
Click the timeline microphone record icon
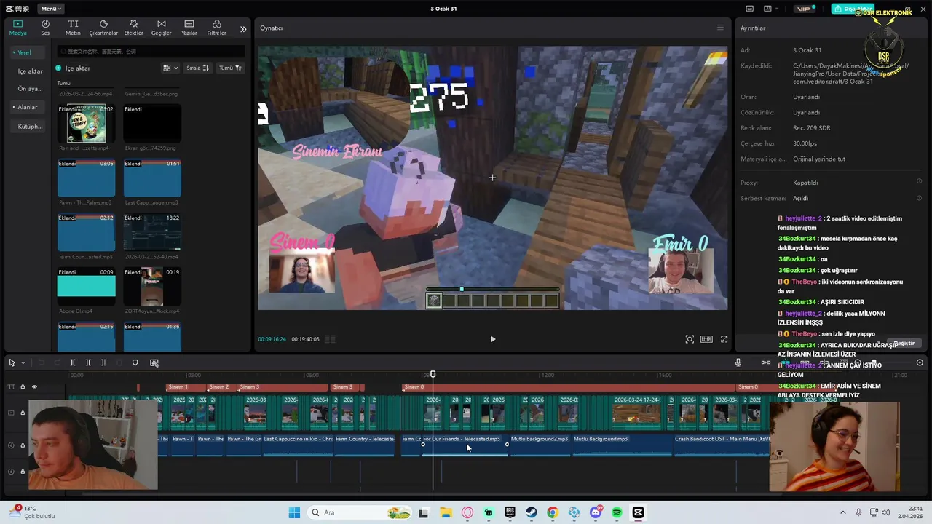click(x=738, y=362)
